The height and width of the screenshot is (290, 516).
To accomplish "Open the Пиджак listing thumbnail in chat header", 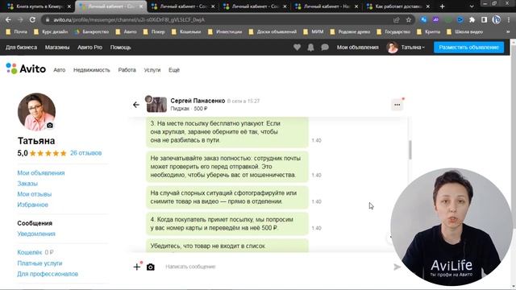I will [x=156, y=104].
